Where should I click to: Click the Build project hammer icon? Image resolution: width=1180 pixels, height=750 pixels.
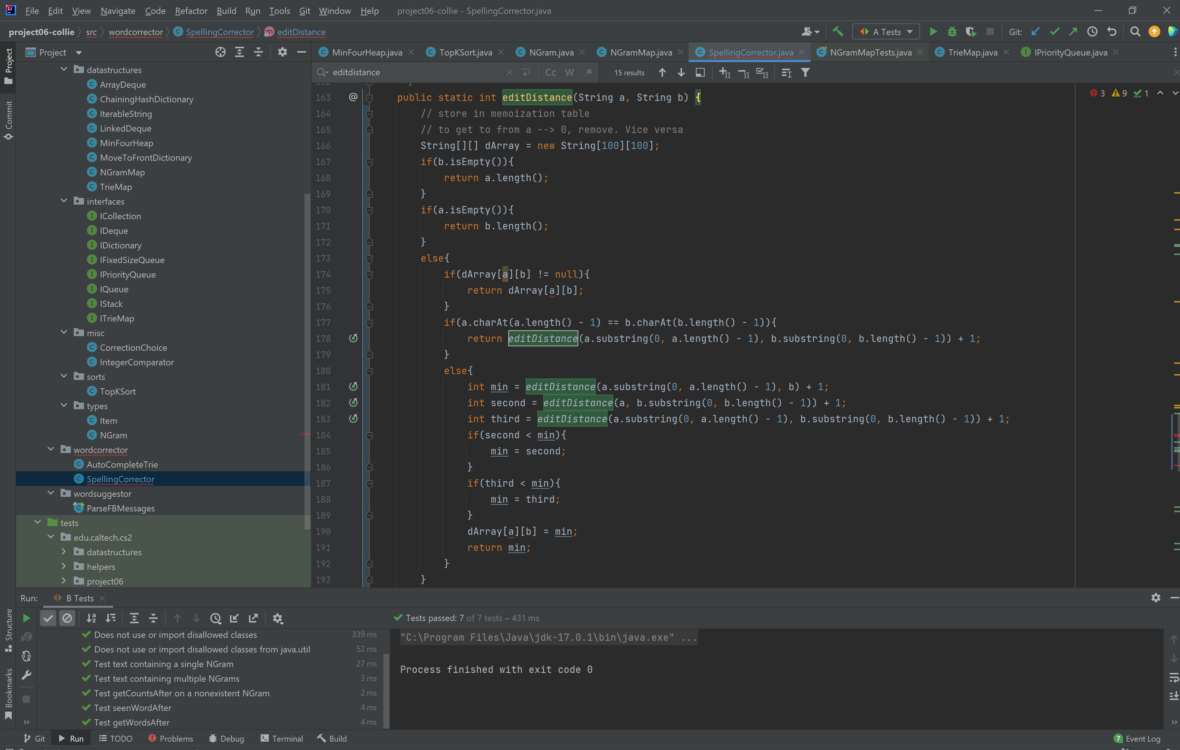(838, 32)
